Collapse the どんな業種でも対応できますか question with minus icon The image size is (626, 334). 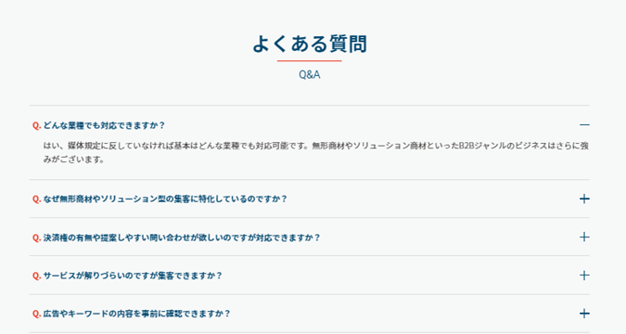tap(584, 125)
